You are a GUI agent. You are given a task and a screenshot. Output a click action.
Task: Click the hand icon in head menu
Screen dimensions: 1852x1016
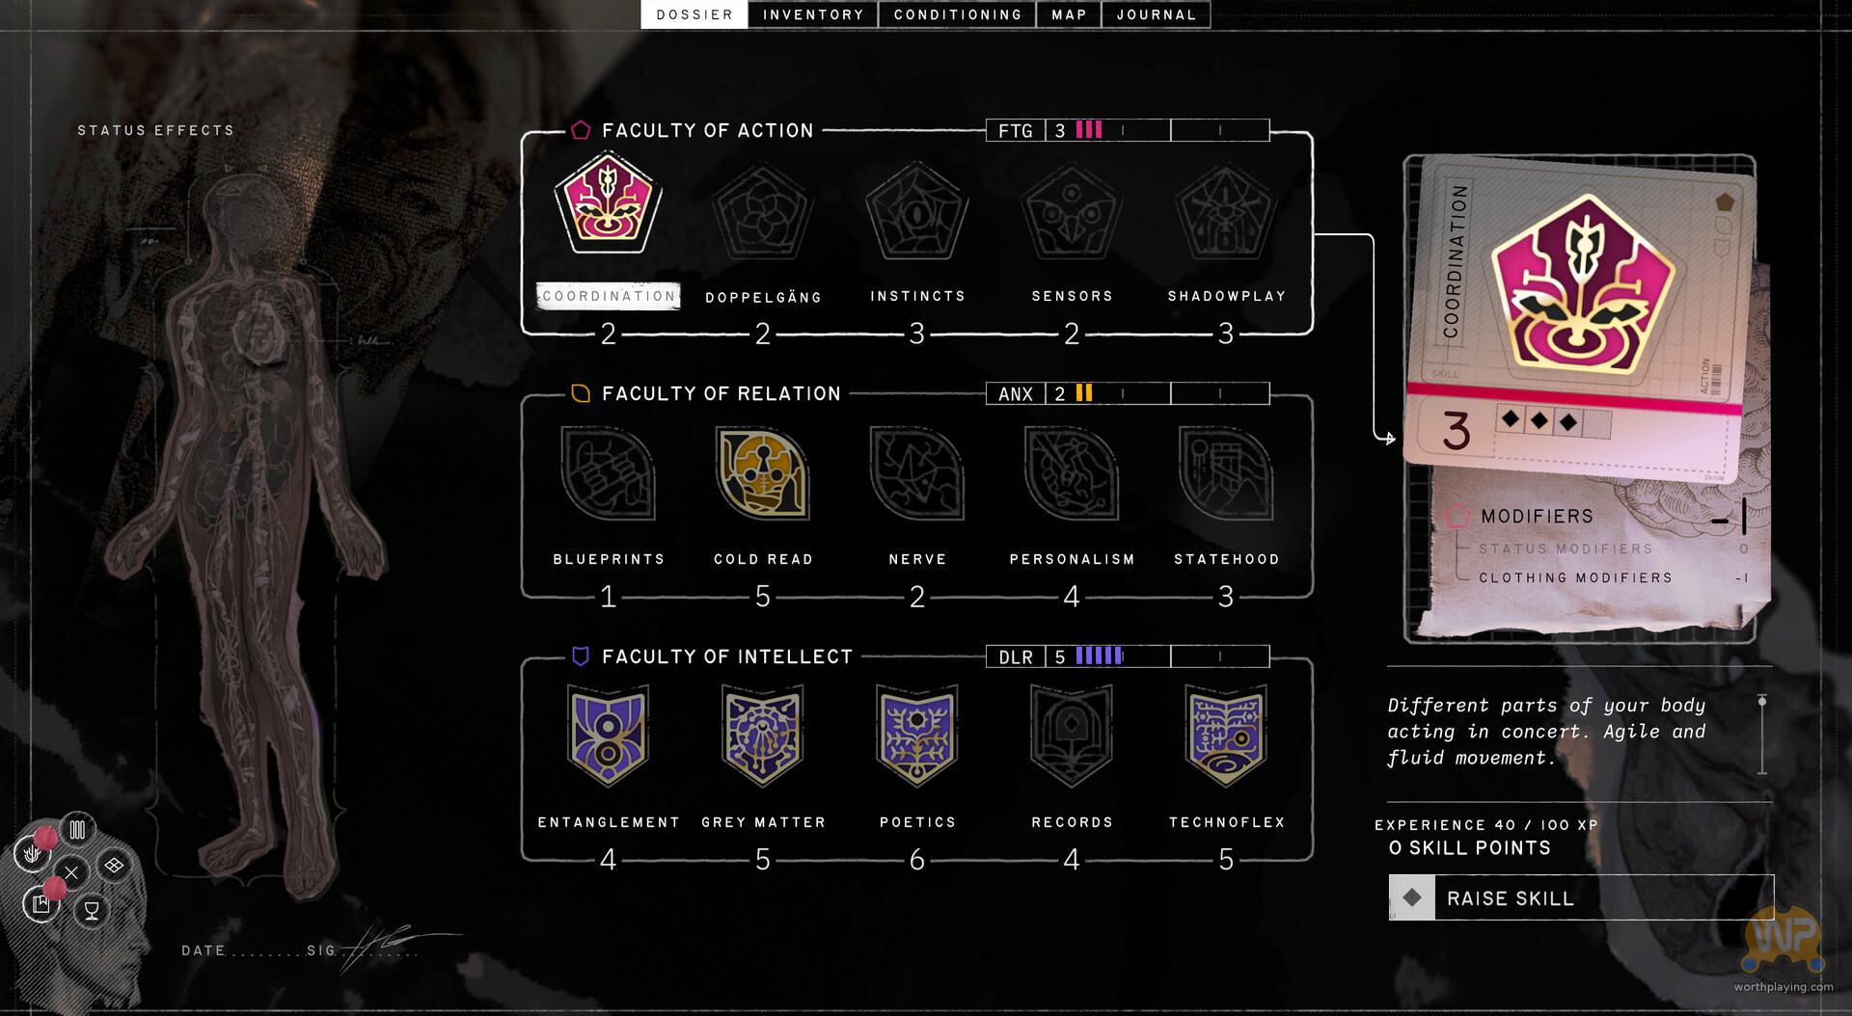pos(32,852)
